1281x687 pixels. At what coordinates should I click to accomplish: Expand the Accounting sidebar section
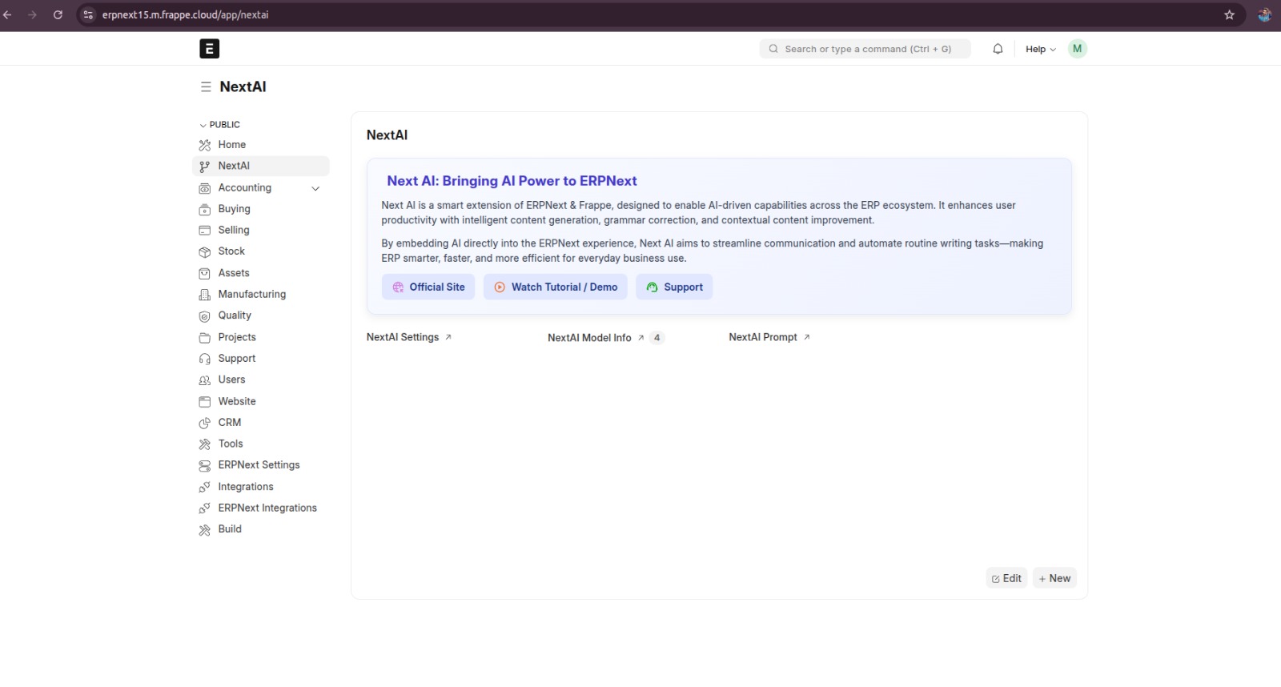(x=315, y=189)
